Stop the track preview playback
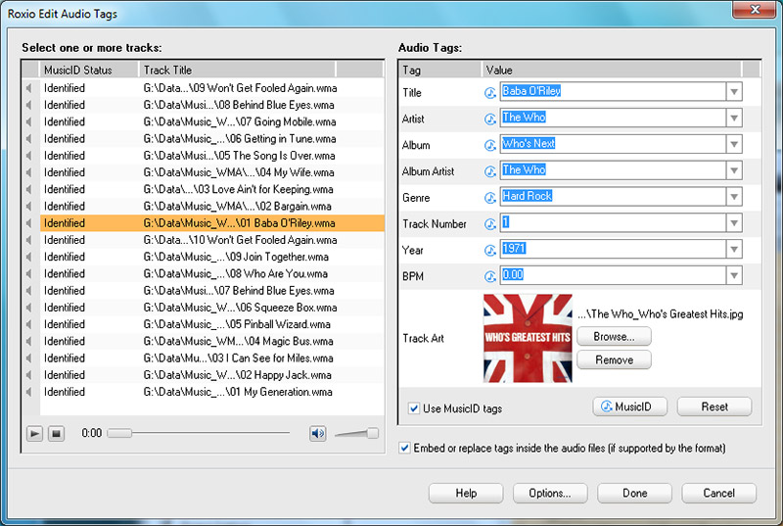783x526 pixels. [57, 433]
